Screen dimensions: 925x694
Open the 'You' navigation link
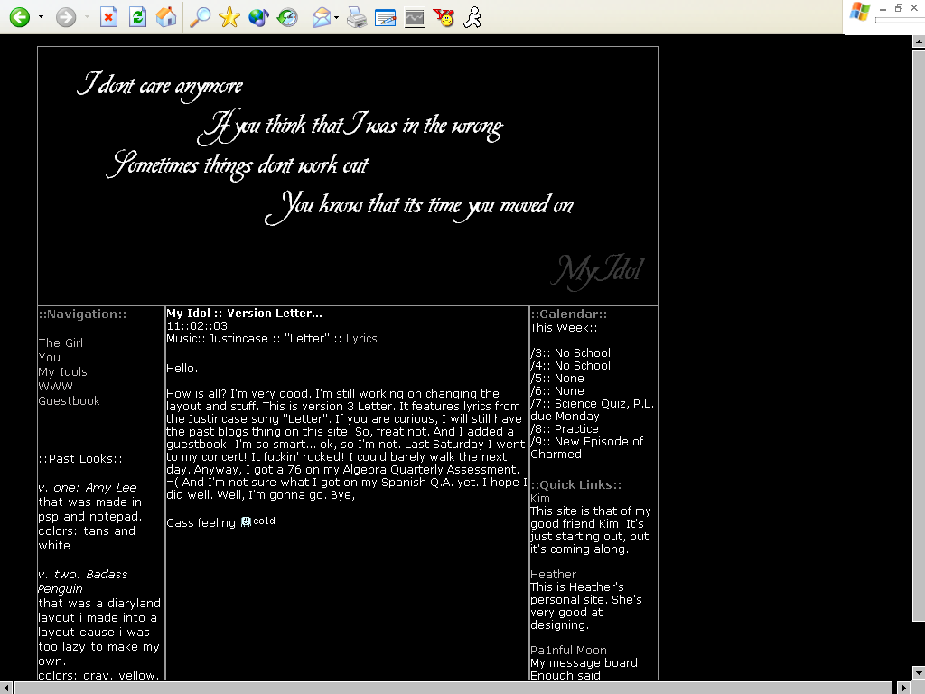[x=50, y=357]
